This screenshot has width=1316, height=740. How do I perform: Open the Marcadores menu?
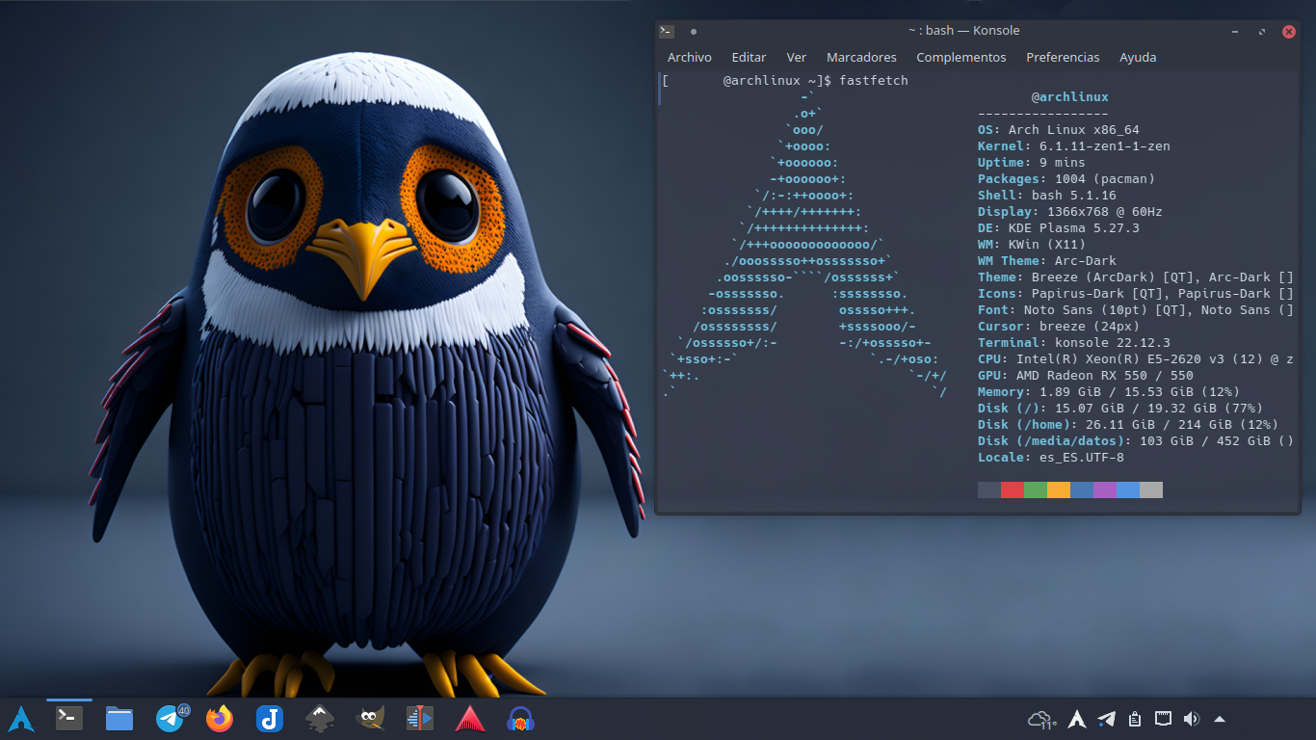pyautogui.click(x=861, y=58)
